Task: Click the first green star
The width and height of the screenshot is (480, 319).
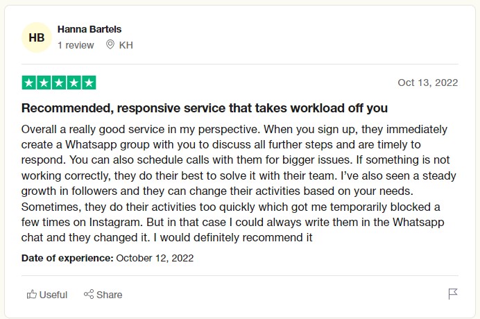Action: (x=29, y=83)
